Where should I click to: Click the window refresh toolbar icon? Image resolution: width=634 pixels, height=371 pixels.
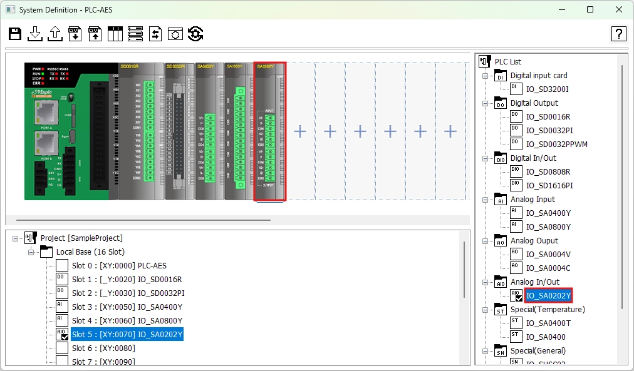coord(175,34)
